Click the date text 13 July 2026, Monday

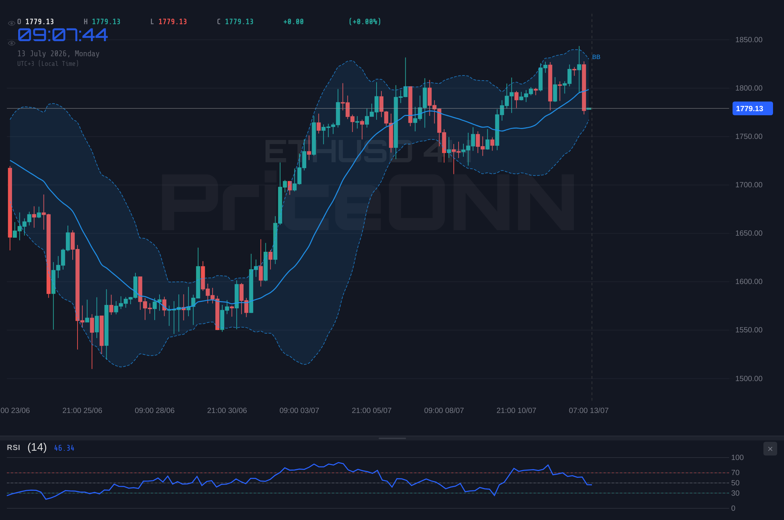click(x=58, y=54)
